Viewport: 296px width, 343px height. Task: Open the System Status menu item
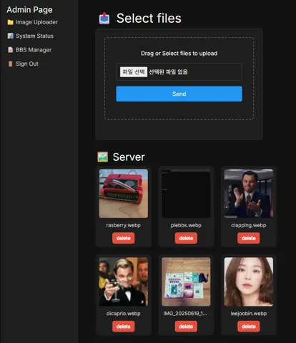30,36
